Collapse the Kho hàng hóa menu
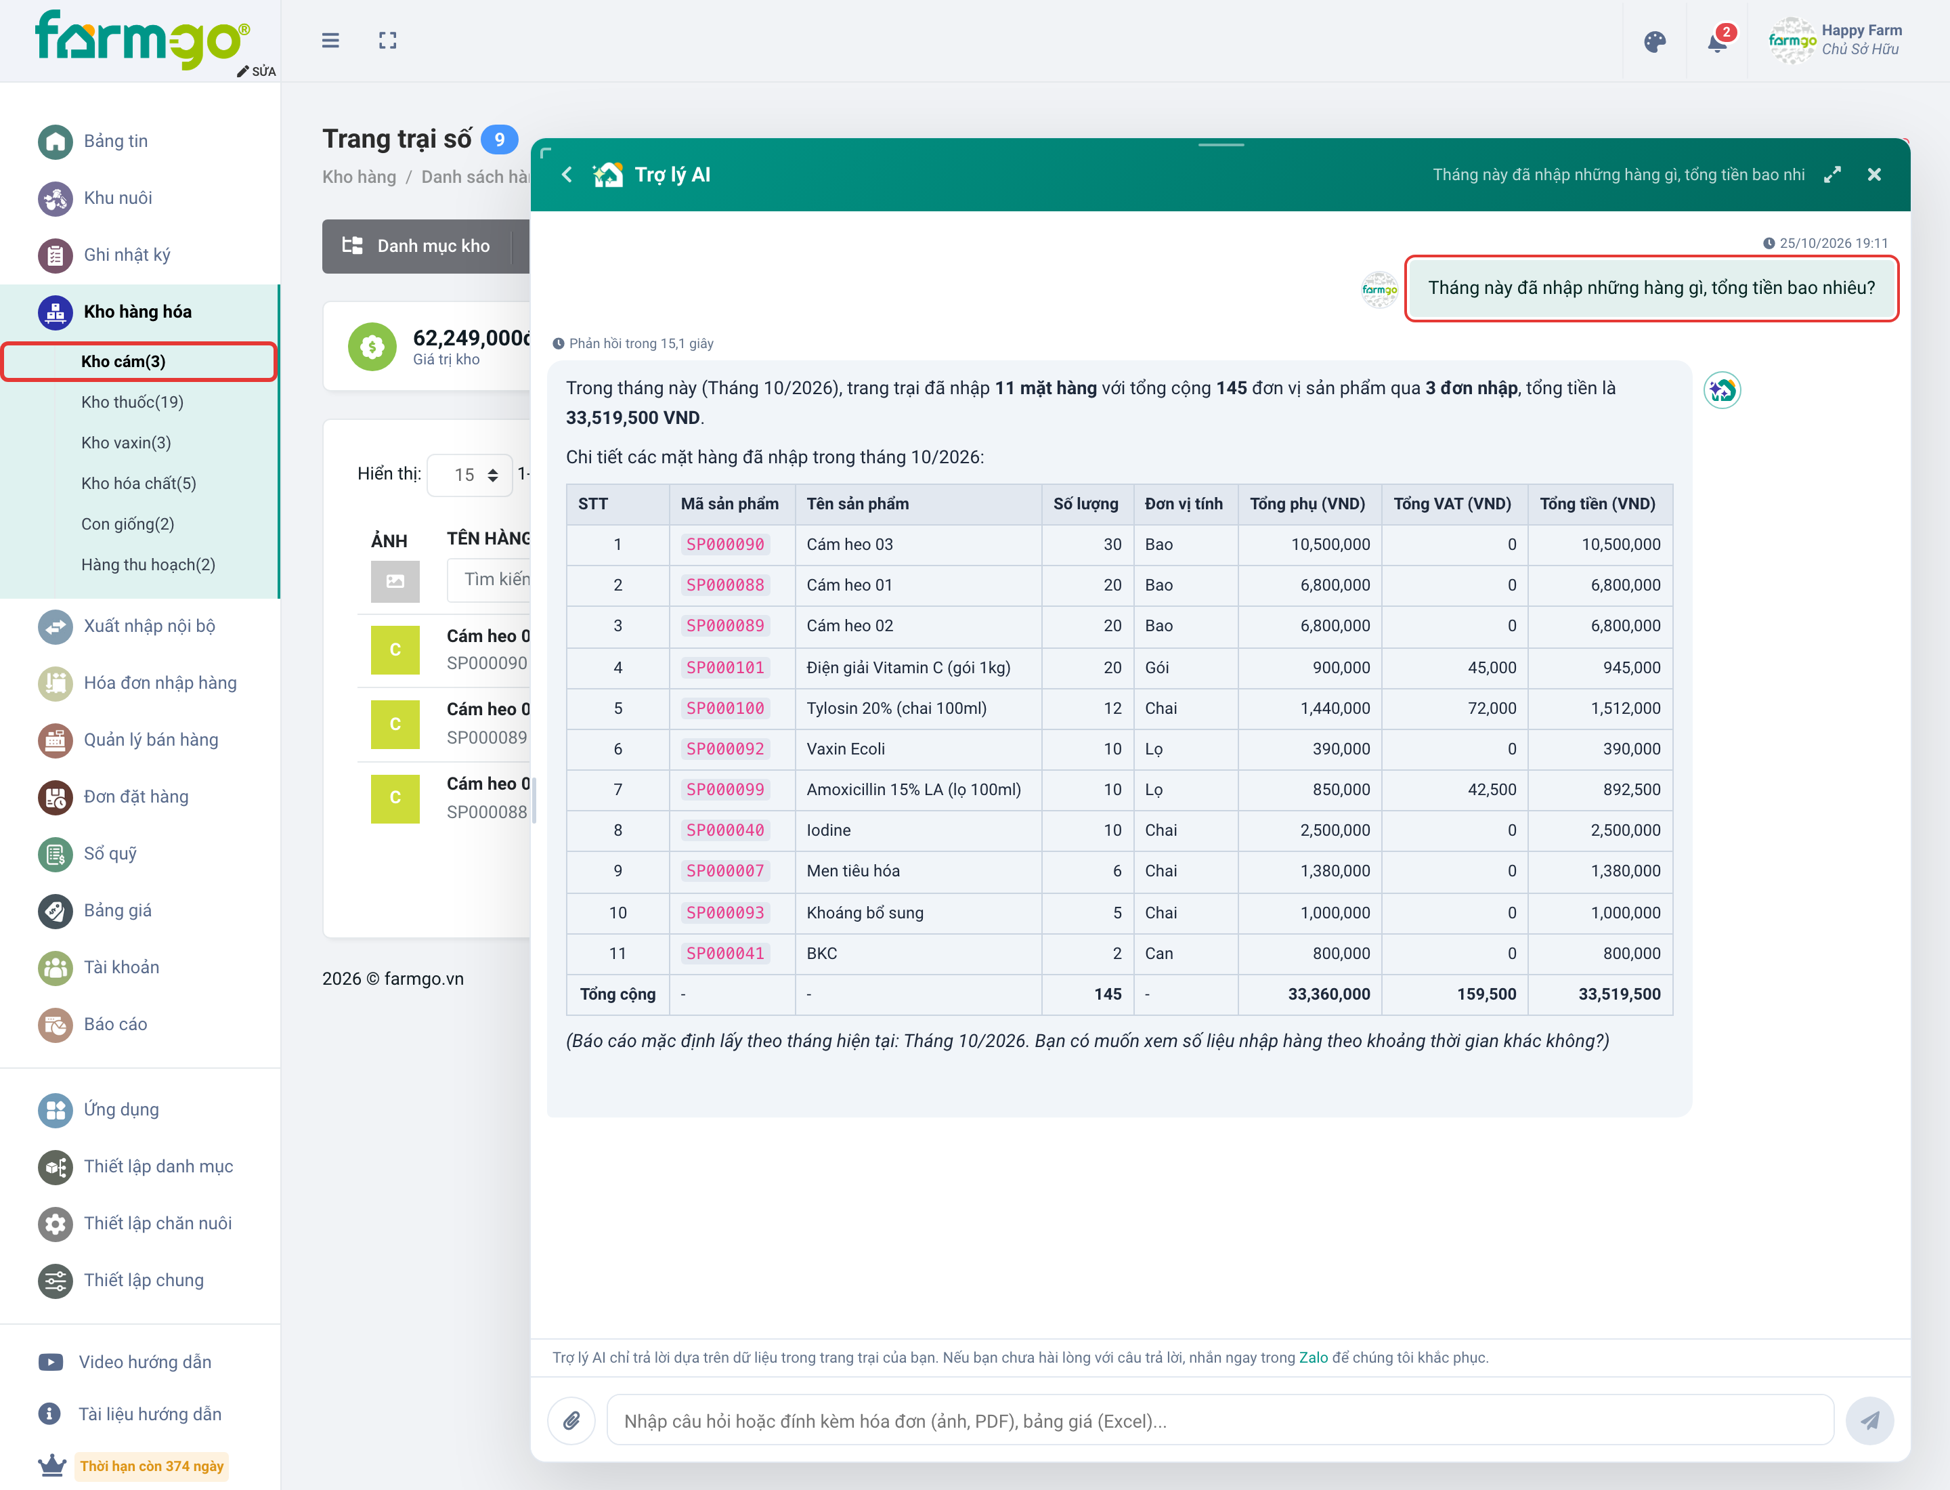 pyautogui.click(x=137, y=312)
